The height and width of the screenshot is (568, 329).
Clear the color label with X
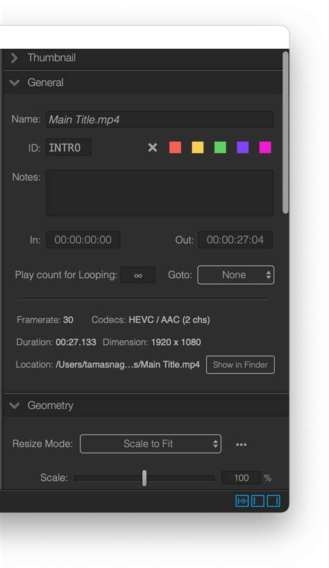tap(153, 147)
